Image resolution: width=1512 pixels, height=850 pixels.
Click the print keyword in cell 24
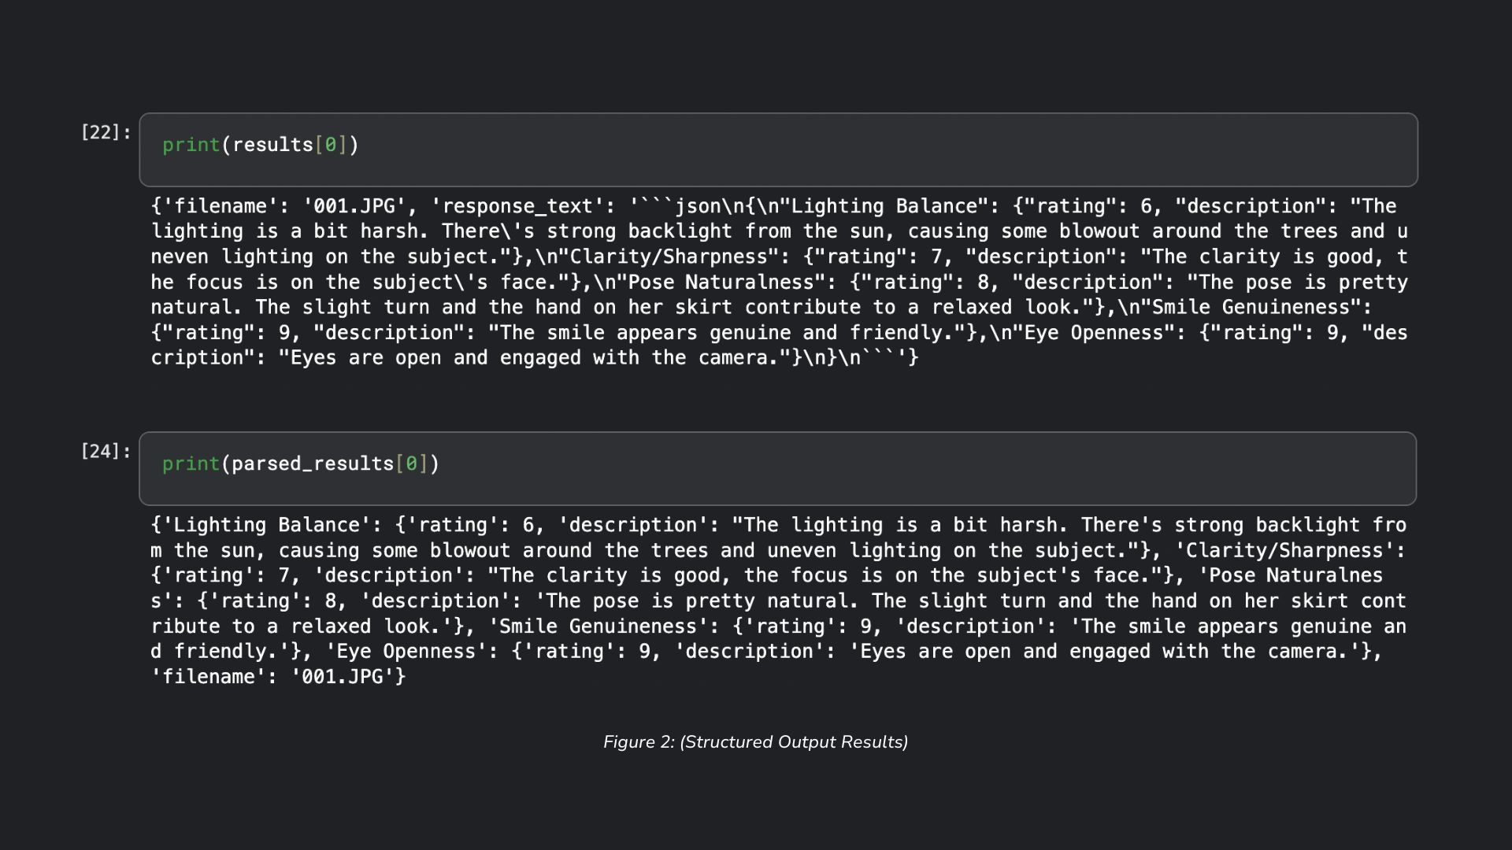point(191,464)
